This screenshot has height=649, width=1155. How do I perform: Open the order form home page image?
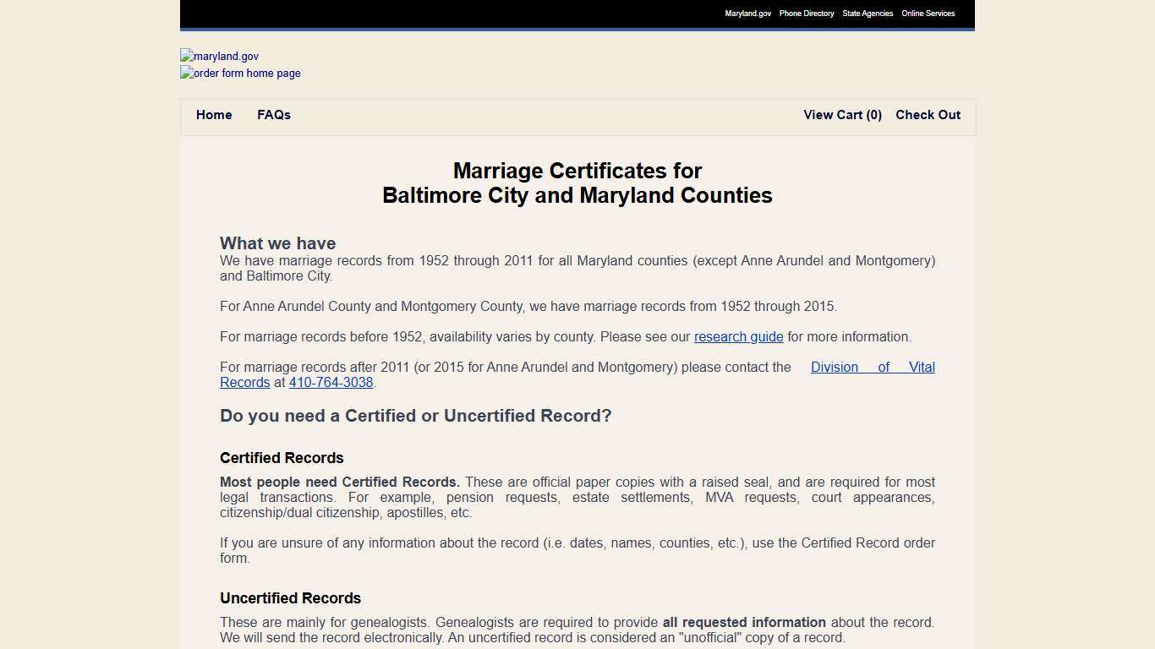click(x=241, y=74)
